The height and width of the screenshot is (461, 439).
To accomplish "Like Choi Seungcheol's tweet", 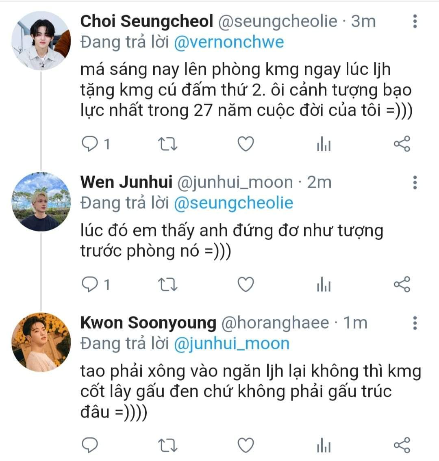I will (246, 144).
